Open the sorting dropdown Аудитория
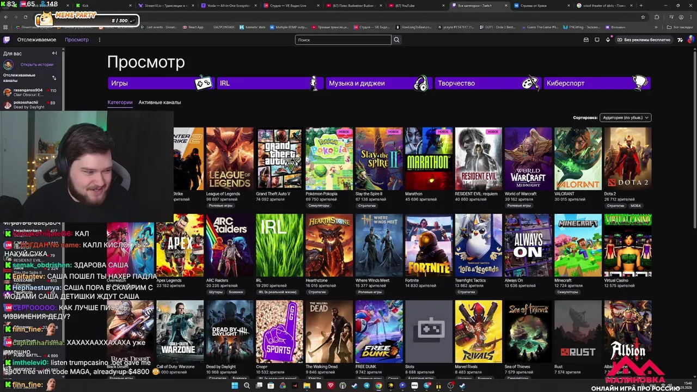Viewport: 697px width, 392px height. point(625,118)
